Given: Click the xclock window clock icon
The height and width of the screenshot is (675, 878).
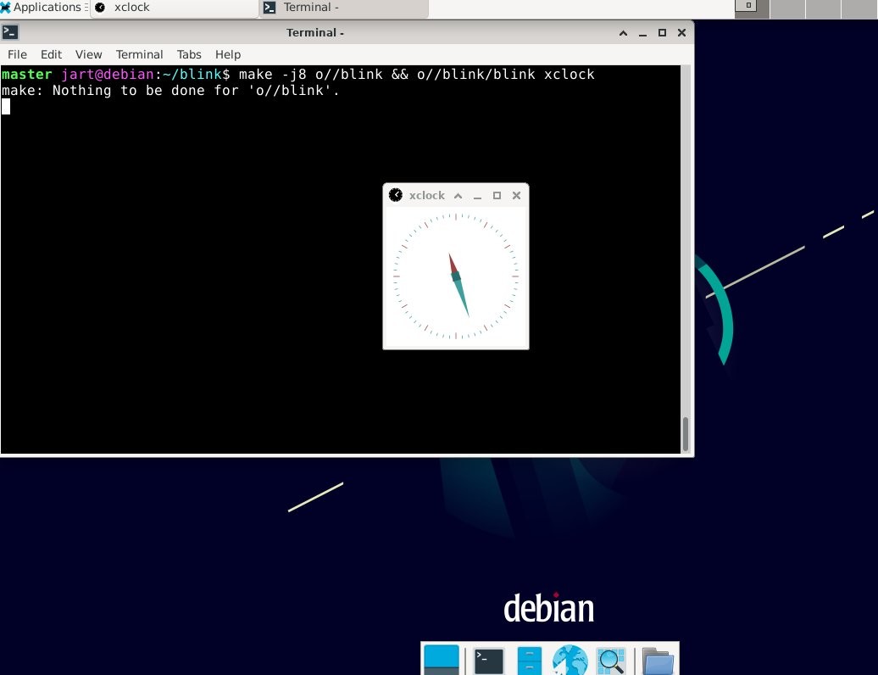Looking at the screenshot, I should pos(395,195).
